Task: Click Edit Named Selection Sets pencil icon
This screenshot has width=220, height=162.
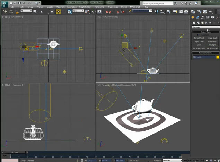Action: (x=130, y=11)
